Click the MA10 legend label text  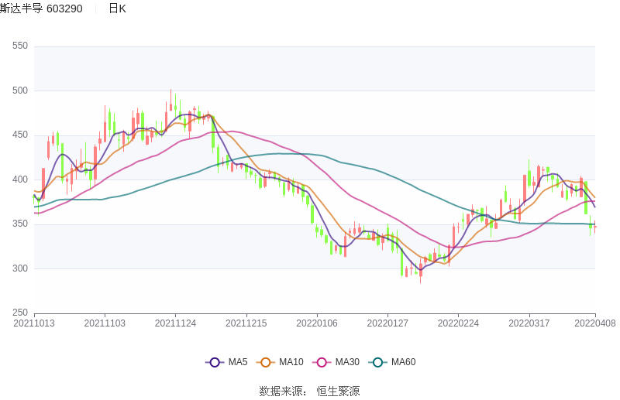click(x=291, y=362)
